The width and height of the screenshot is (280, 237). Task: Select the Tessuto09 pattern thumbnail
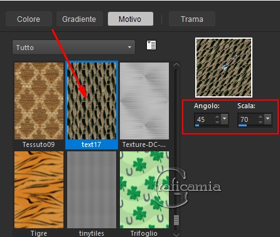[39, 101]
